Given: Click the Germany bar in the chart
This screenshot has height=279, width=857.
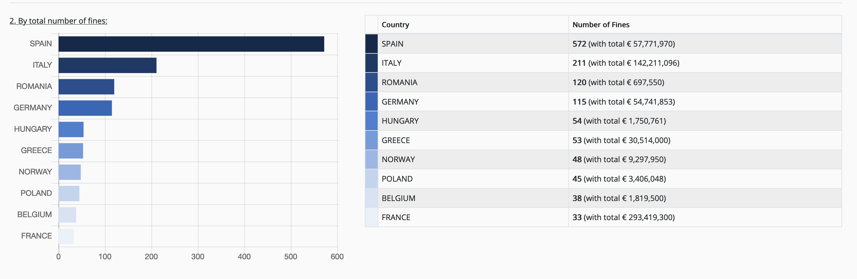Looking at the screenshot, I should tap(85, 108).
